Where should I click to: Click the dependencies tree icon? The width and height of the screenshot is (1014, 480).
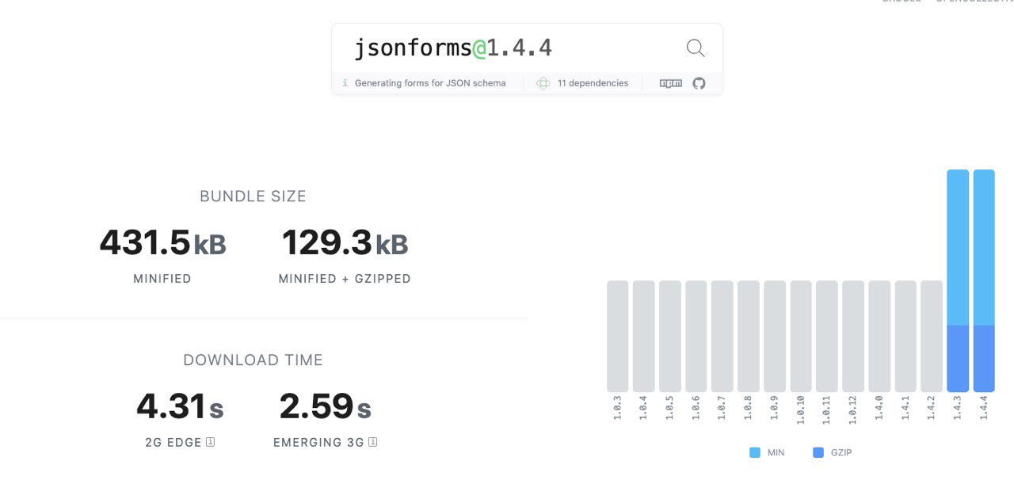click(x=543, y=83)
